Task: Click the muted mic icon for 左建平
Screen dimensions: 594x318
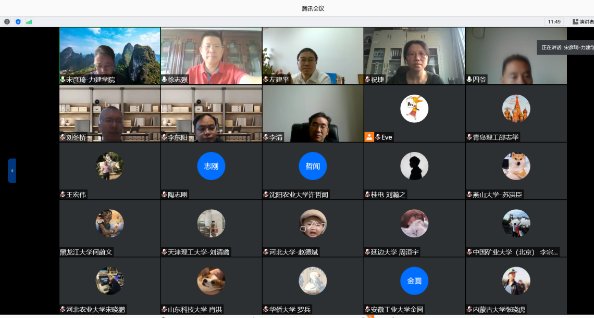Action: pos(266,80)
